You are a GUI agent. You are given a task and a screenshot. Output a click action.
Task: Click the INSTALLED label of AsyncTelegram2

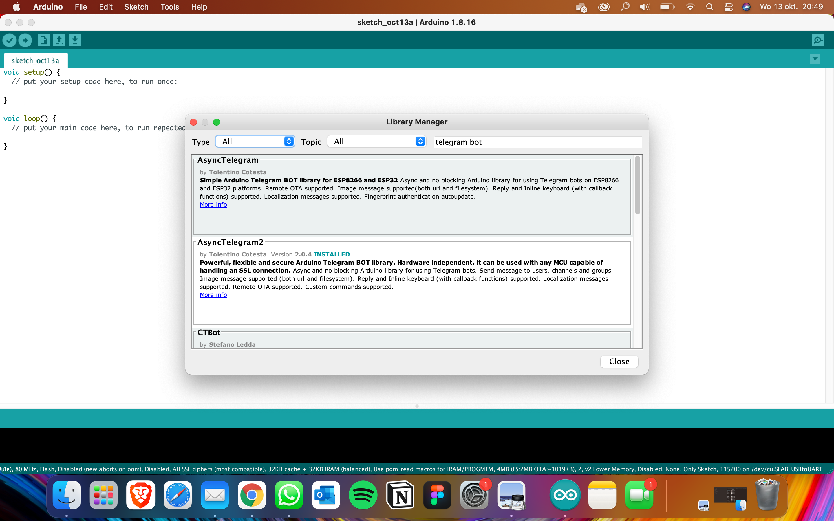click(x=332, y=254)
